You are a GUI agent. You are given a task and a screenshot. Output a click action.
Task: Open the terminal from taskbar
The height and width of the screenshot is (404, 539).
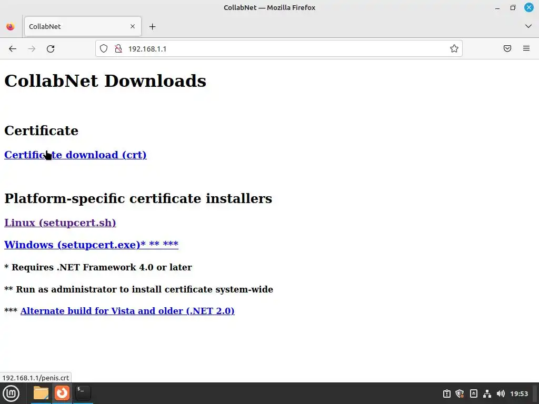click(x=83, y=393)
